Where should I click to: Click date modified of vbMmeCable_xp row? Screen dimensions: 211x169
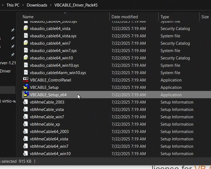[x=128, y=124]
